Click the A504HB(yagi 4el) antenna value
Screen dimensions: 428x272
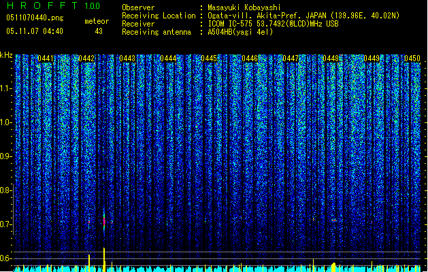coord(240,32)
